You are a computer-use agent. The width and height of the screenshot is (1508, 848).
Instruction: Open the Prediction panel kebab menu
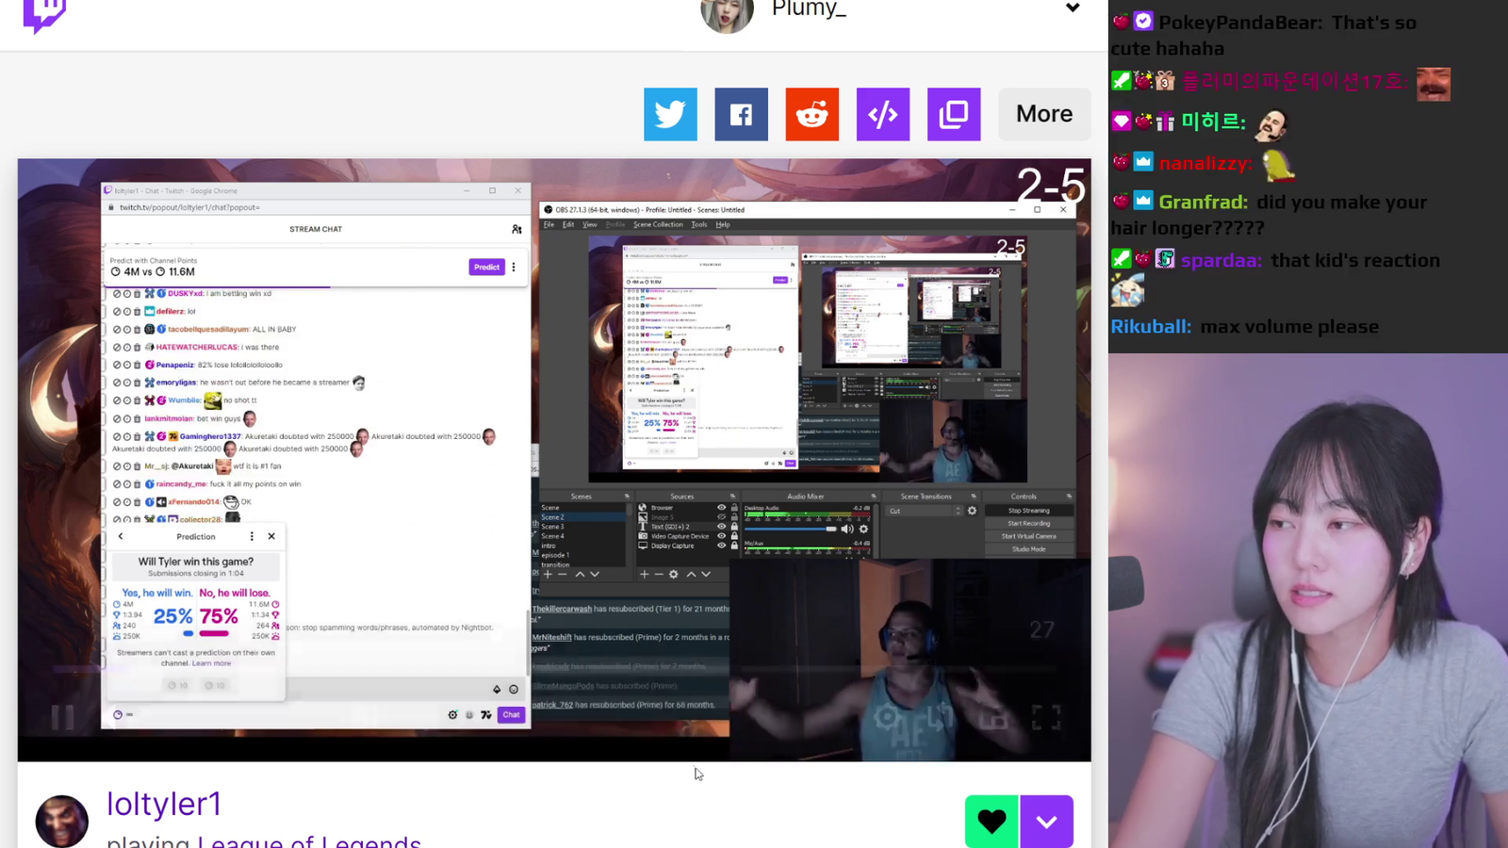(x=252, y=536)
